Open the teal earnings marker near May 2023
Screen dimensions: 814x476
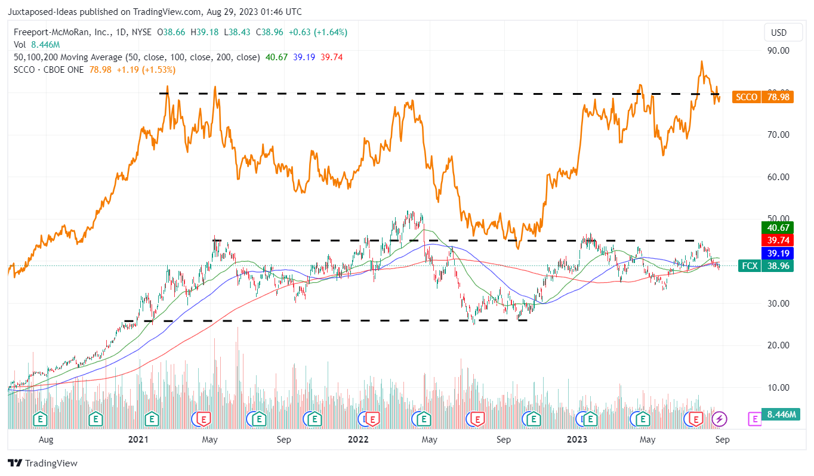coord(642,419)
